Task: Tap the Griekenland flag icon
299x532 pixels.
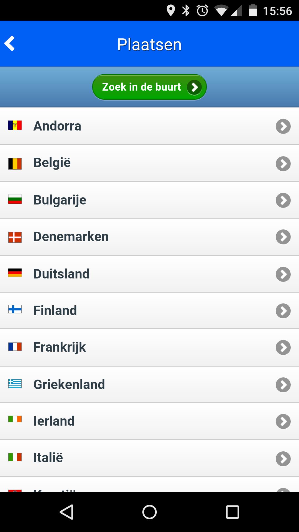Action: click(15, 383)
